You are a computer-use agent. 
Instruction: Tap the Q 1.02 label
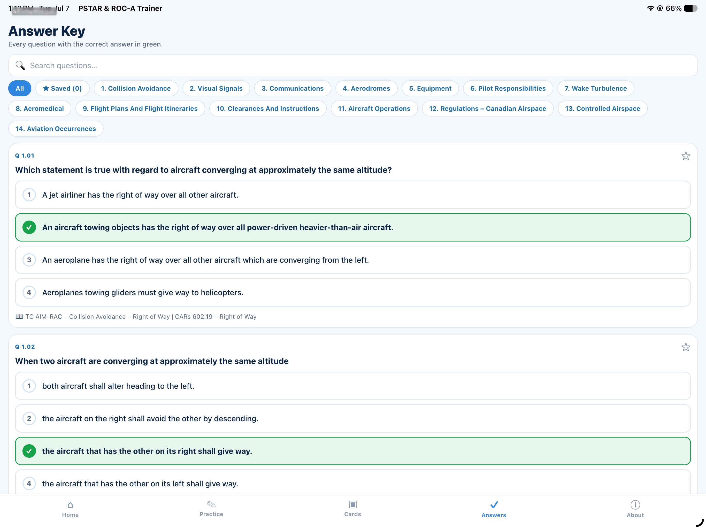(25, 347)
